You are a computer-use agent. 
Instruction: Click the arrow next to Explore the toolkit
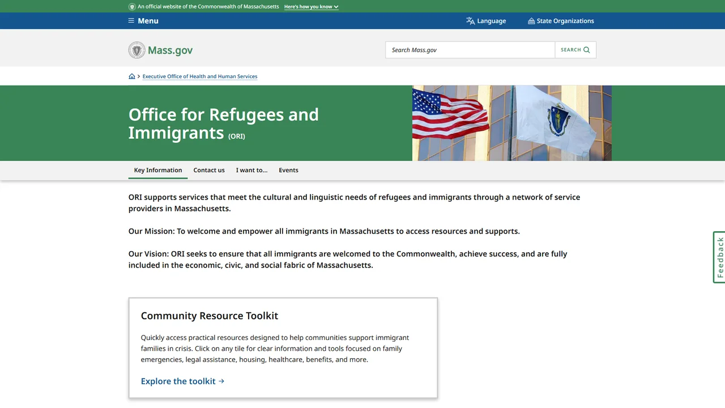[221, 381]
